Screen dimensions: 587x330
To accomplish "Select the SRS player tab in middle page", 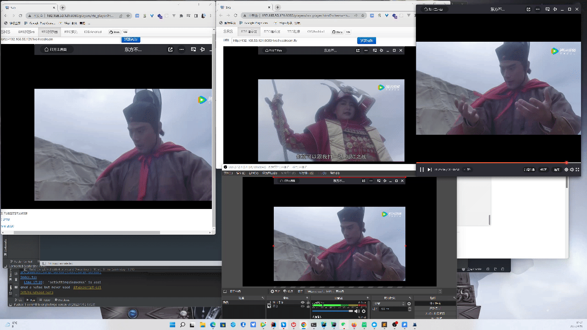I will coord(248,32).
